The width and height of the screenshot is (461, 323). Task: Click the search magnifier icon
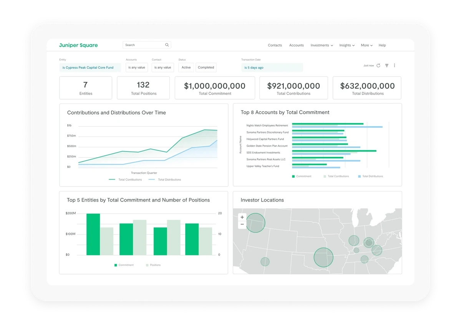click(167, 45)
